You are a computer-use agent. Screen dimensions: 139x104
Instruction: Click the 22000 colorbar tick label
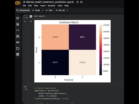(106, 25)
